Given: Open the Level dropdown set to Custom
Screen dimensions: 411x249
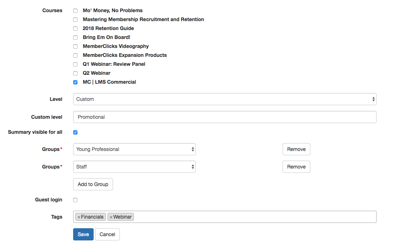Looking at the screenshot, I should pos(225,99).
